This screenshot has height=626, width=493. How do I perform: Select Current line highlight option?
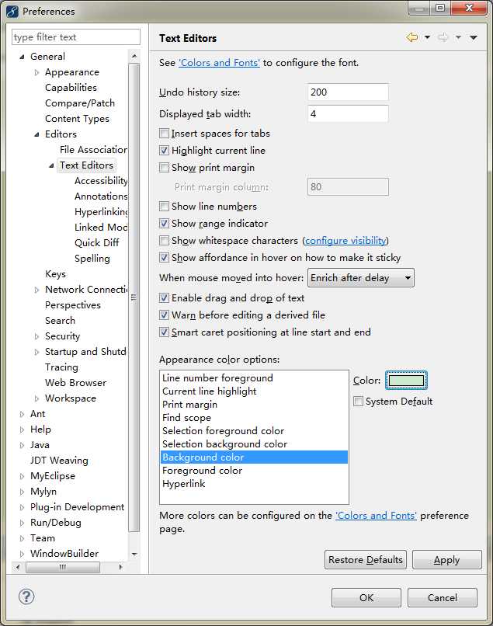pyautogui.click(x=254, y=391)
